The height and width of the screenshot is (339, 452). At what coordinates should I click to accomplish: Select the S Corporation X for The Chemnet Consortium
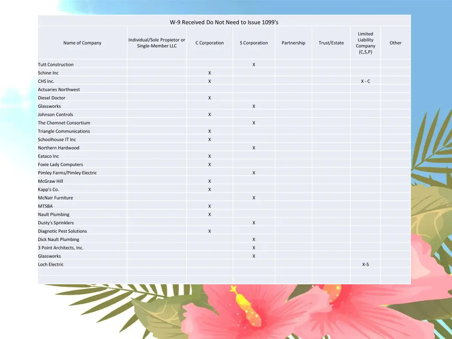pyautogui.click(x=254, y=123)
